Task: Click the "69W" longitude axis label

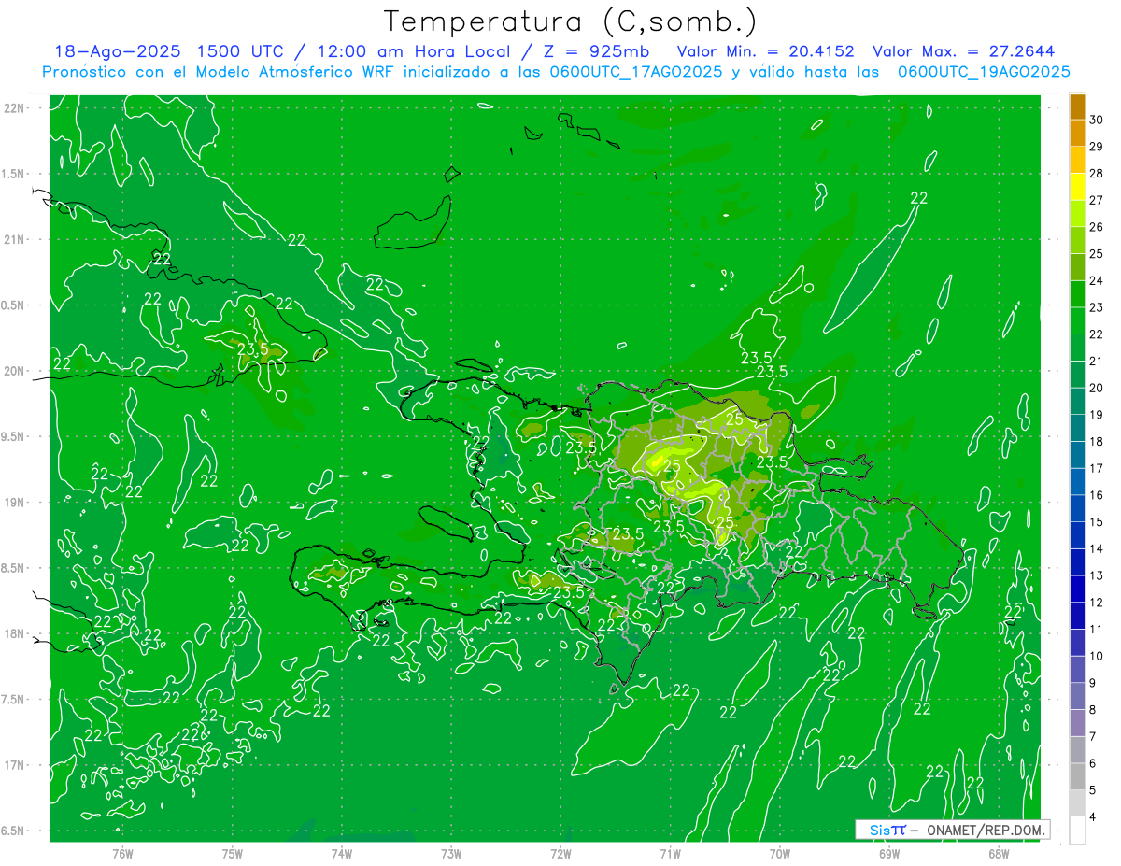Action: click(x=889, y=853)
